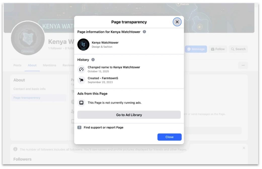
Task: Click the name change history icon
Action: coord(81,69)
